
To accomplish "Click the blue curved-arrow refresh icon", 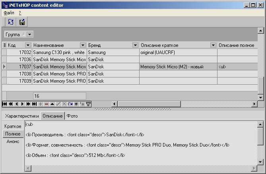I will pyautogui.click(x=70, y=104).
